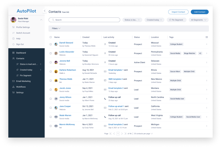Go to the last page with the pagination icon
The image size is (221, 148).
[x=126, y=134]
